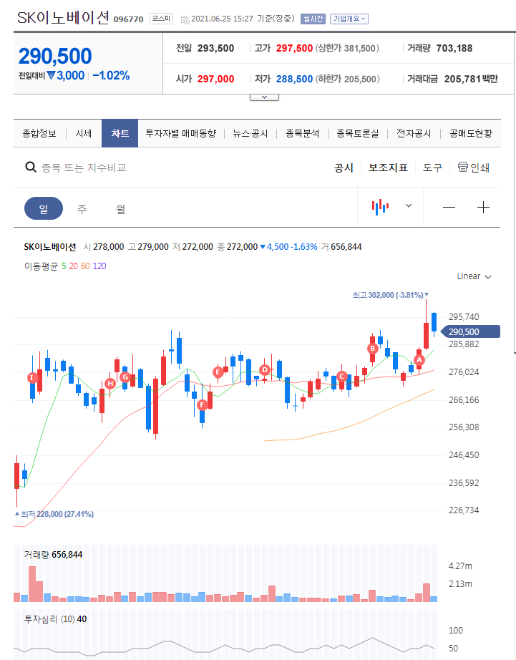This screenshot has width=516, height=660.
Task: Open the 전자공시 tab
Action: (x=414, y=133)
